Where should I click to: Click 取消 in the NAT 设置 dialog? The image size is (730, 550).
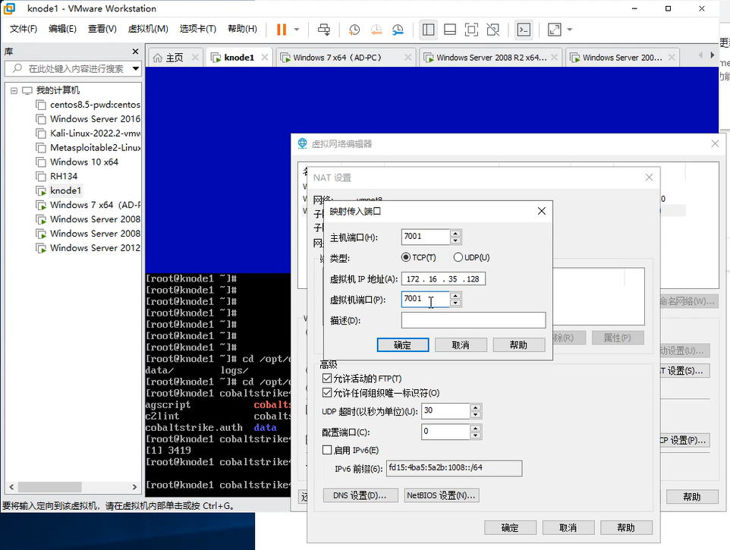pyautogui.click(x=568, y=528)
